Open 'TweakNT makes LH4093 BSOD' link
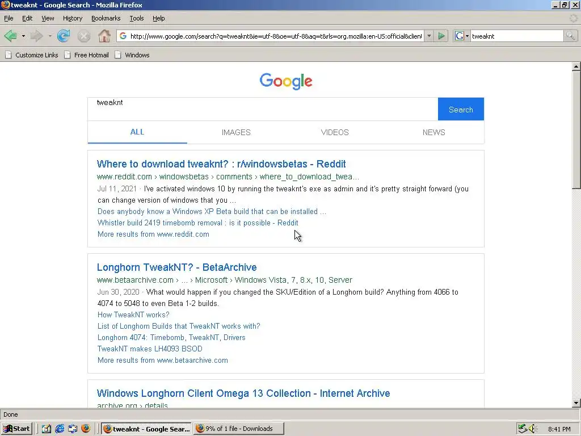The width and height of the screenshot is (581, 436). [150, 349]
